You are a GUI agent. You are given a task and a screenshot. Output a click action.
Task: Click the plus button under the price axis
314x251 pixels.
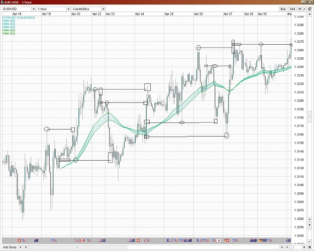pos(309,225)
